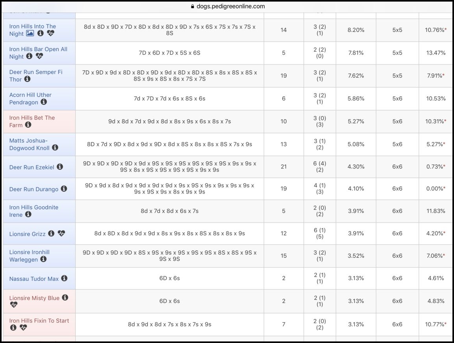Click info icon beside Lionsire Grizz
Screen dimensions: 454x343
(x=51, y=233)
